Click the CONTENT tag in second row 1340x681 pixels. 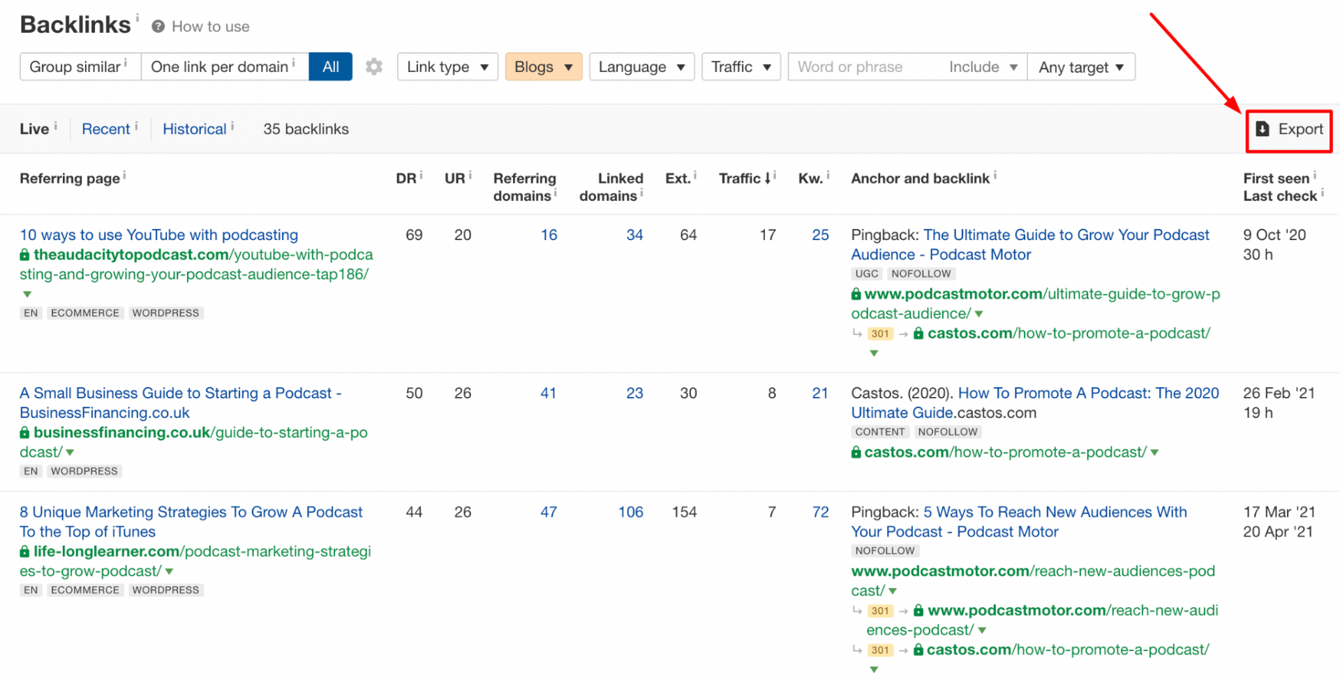(879, 432)
